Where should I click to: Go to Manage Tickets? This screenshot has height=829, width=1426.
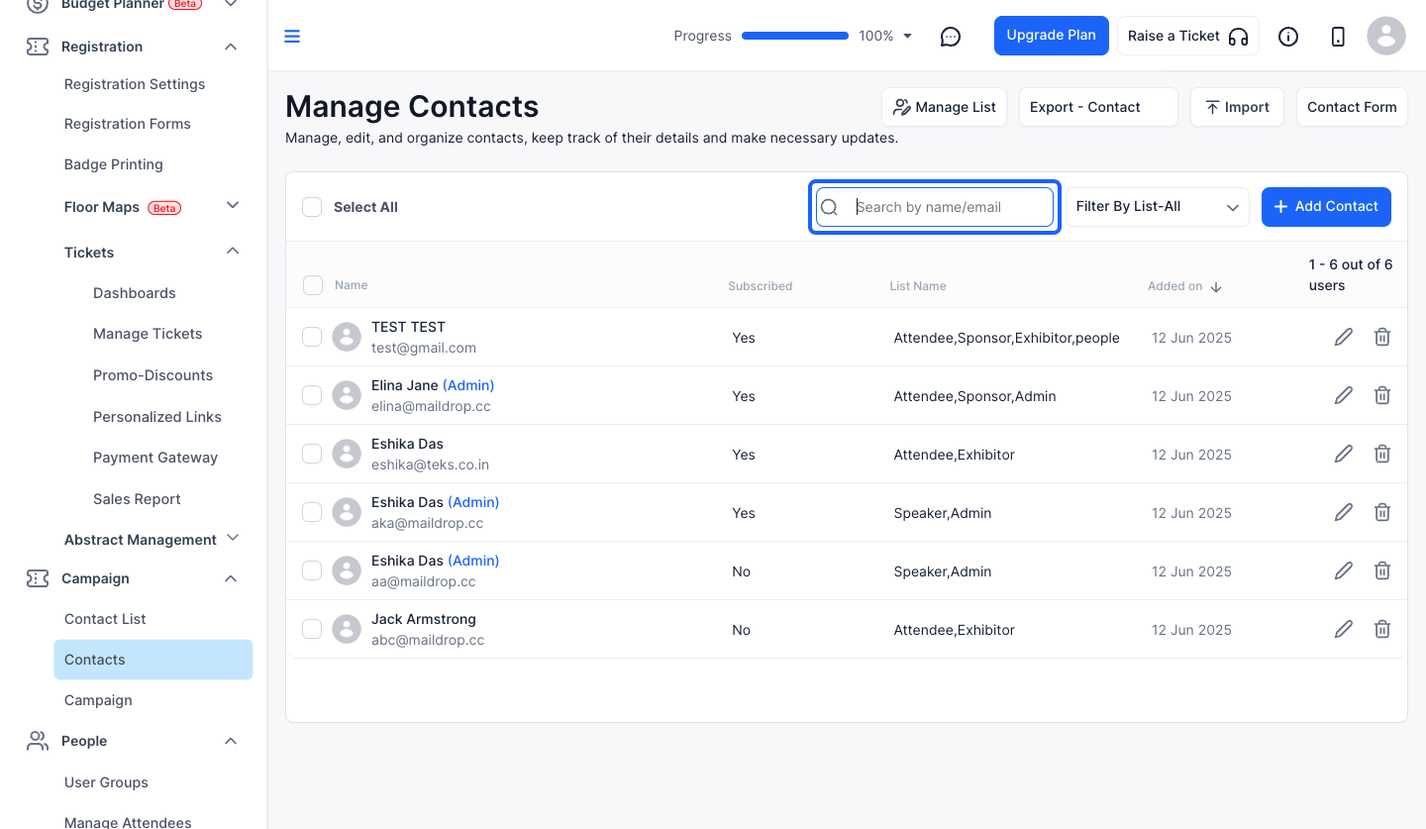[148, 334]
